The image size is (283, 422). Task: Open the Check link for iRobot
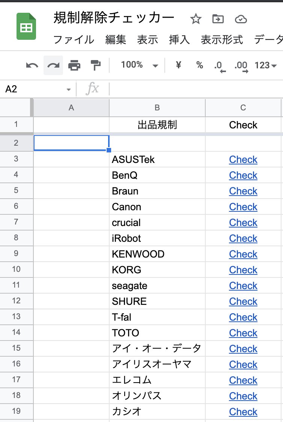pos(243,238)
